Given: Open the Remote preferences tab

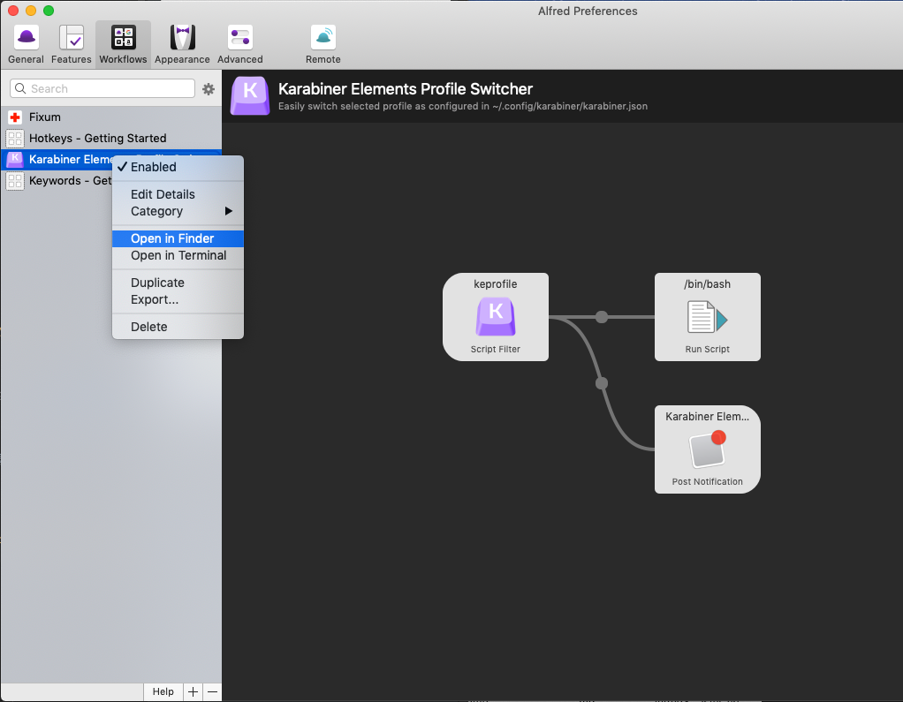Looking at the screenshot, I should pos(323,44).
